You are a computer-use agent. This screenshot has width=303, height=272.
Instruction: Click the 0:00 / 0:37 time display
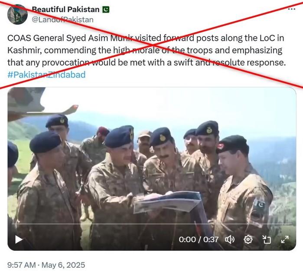(199, 239)
